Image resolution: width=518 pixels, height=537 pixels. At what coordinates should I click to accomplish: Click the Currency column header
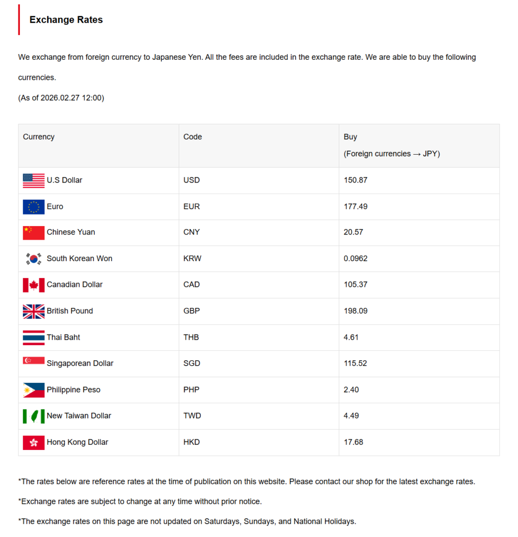point(39,137)
